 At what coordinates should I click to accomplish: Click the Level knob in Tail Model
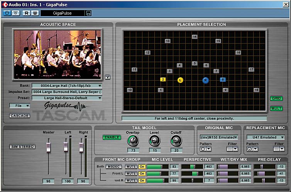pos(154,140)
